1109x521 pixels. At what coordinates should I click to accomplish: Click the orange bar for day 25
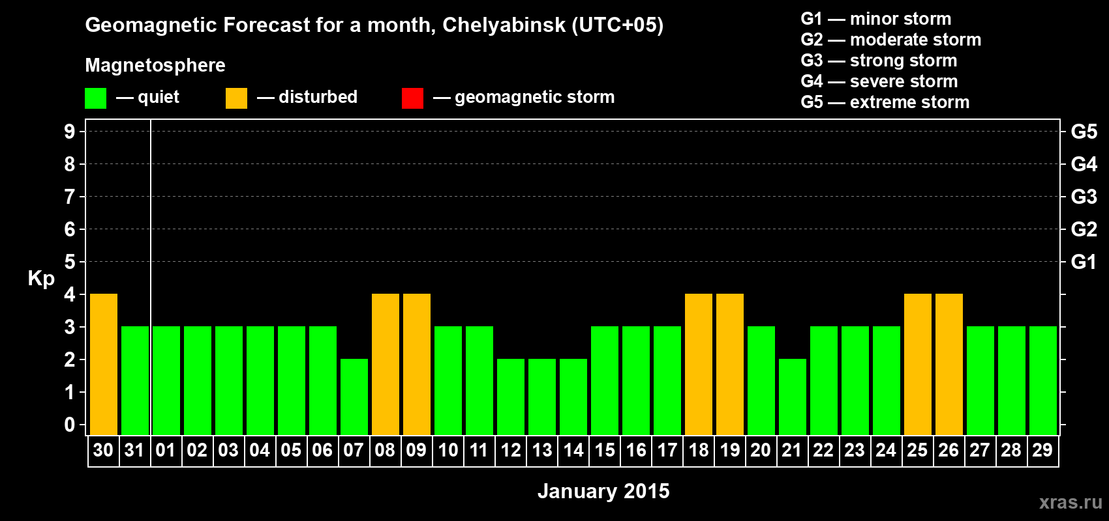[x=918, y=365]
